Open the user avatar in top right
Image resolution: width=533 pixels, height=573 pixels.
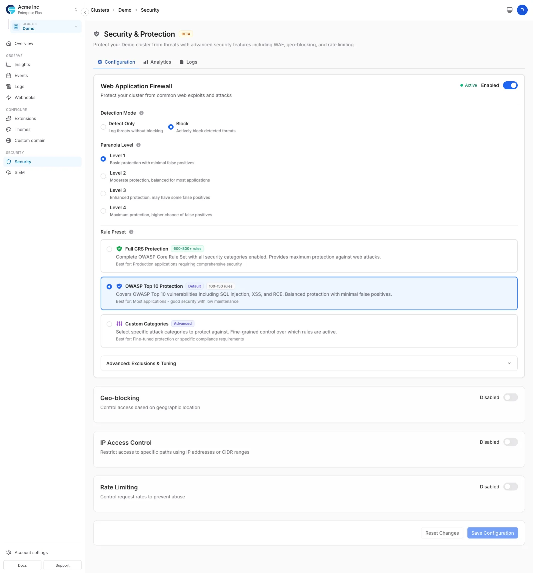coord(522,10)
